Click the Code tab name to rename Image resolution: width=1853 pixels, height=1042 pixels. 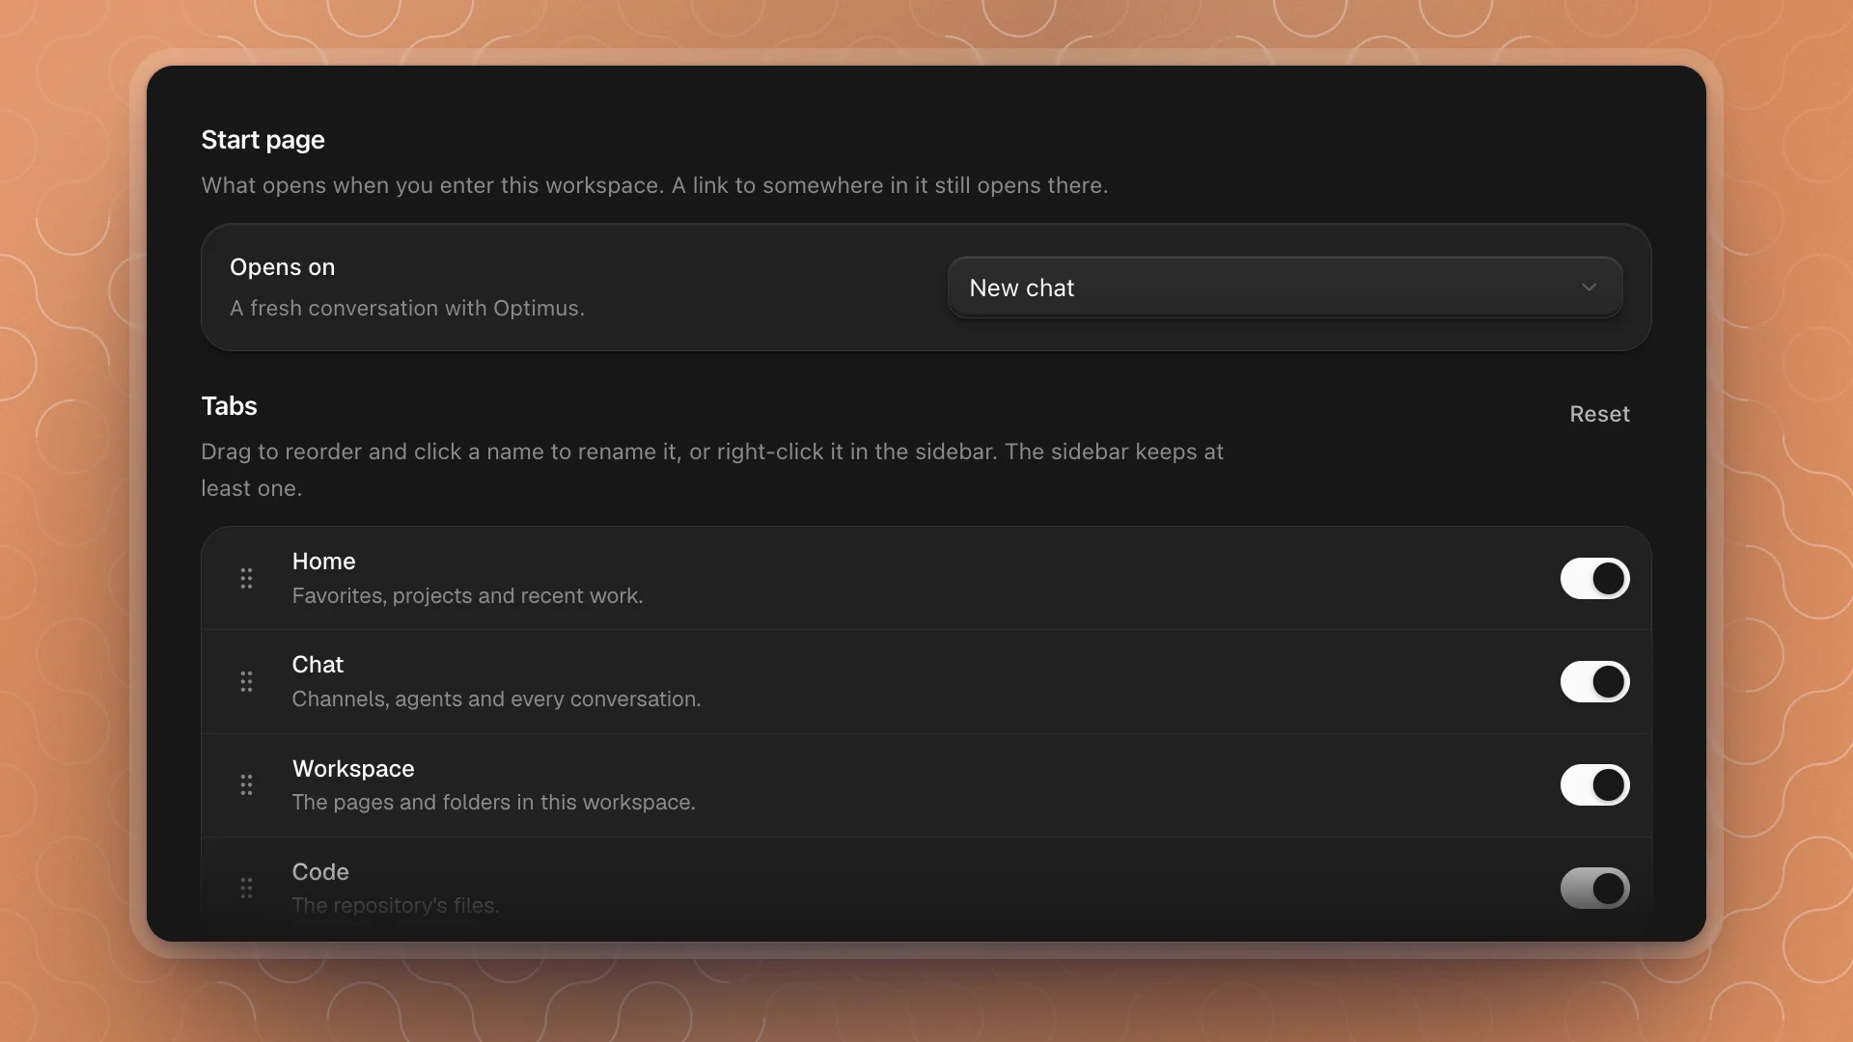[x=320, y=872]
